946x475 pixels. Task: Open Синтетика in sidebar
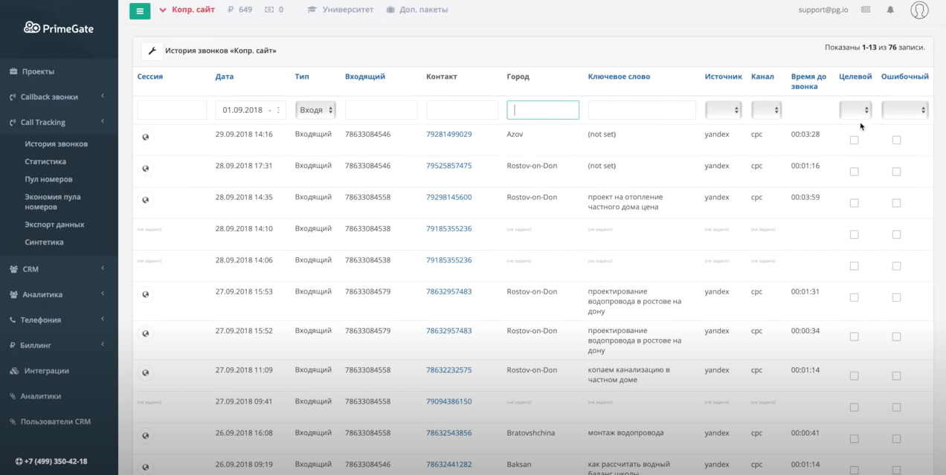click(x=44, y=242)
